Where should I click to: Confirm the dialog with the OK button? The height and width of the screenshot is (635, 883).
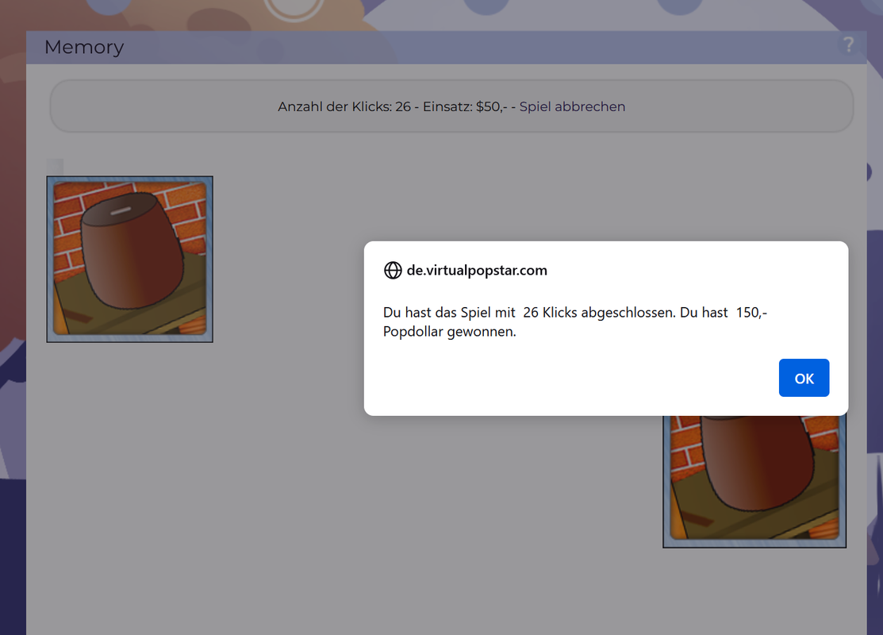(804, 378)
